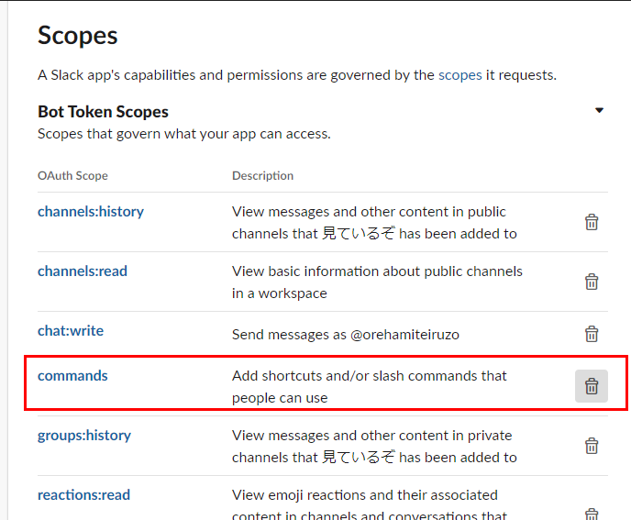Click the OAuth Scope column header
631x520 pixels.
tap(72, 176)
